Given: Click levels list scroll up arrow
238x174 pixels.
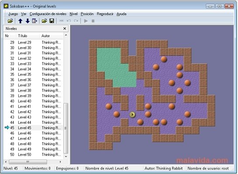Looking at the screenshot, I should pos(66,35).
